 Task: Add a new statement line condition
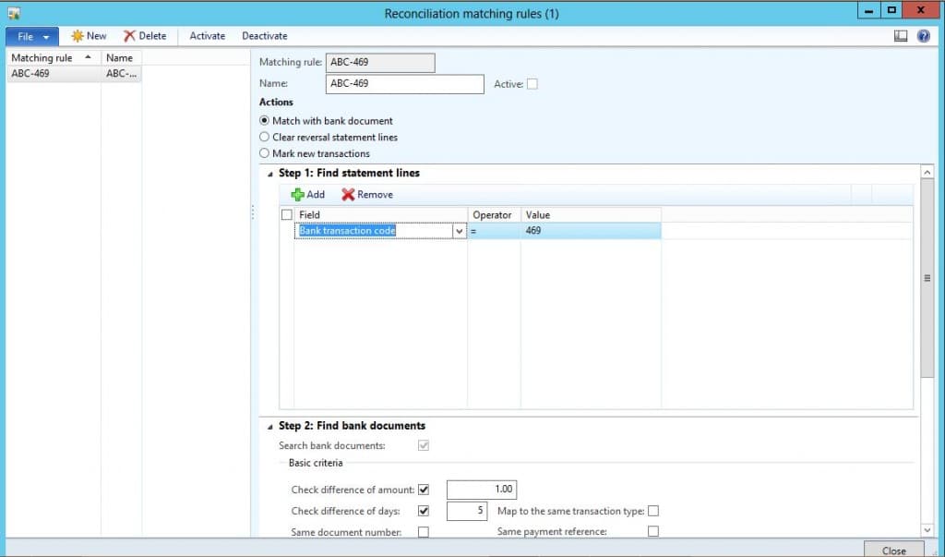pos(307,194)
